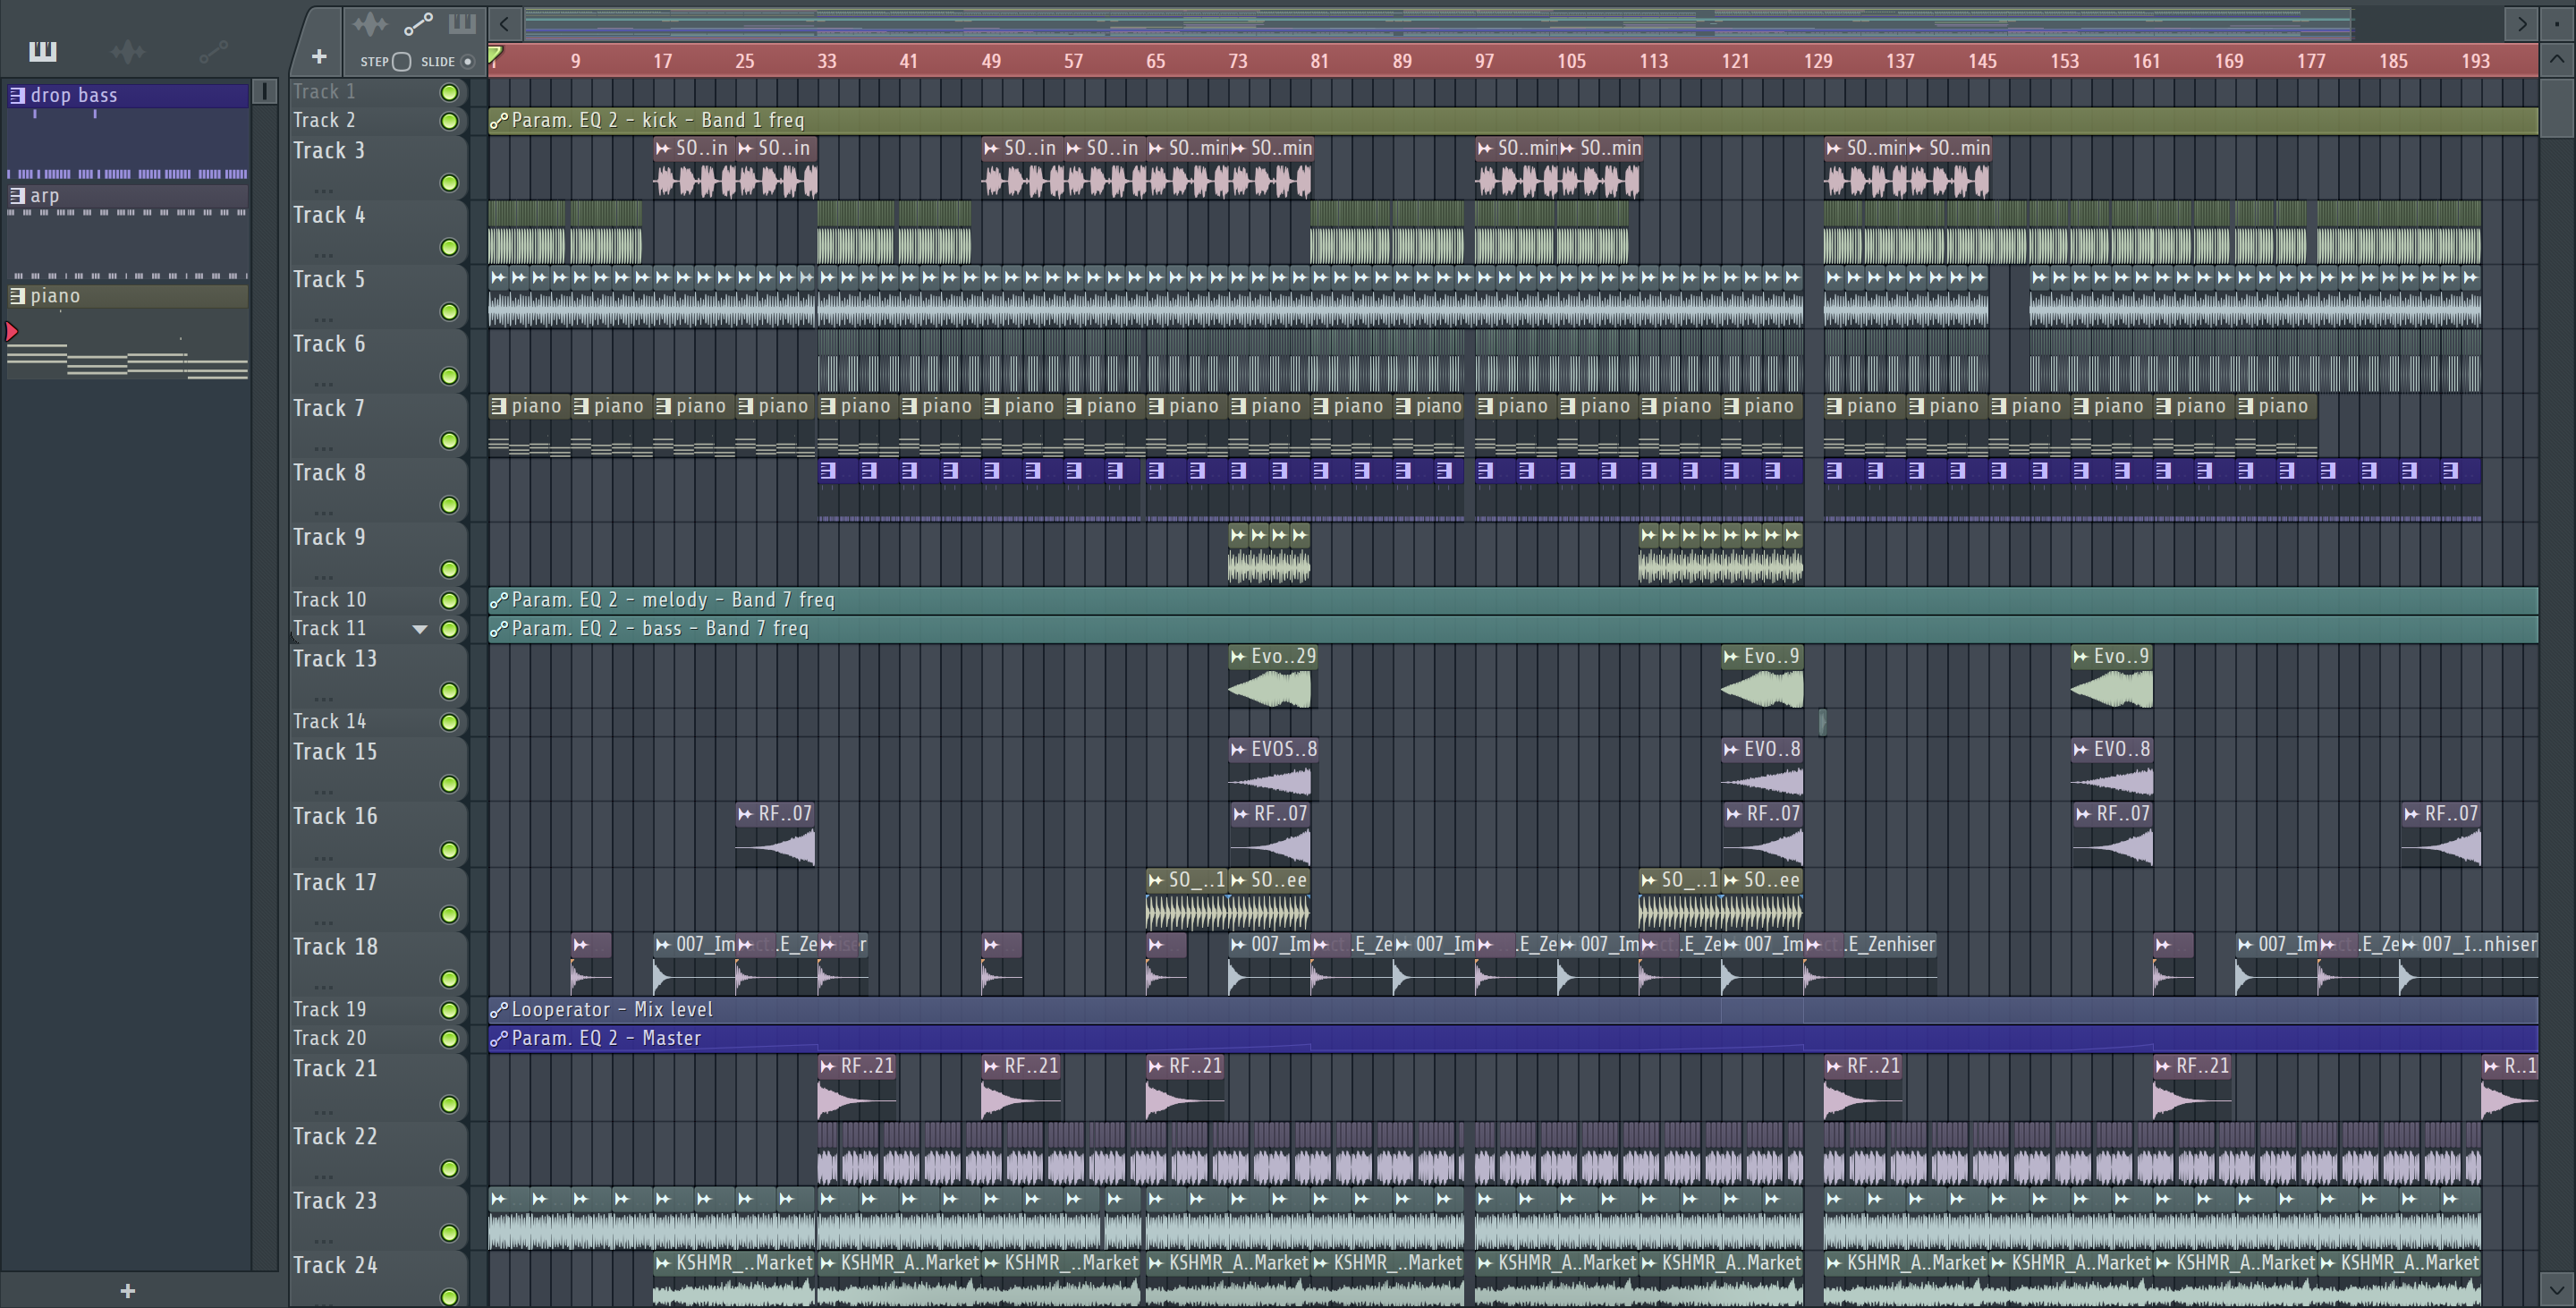Viewport: 2576px width, 1308px height.
Task: Add a new pattern at picker panel bottom
Action: coord(127,1291)
